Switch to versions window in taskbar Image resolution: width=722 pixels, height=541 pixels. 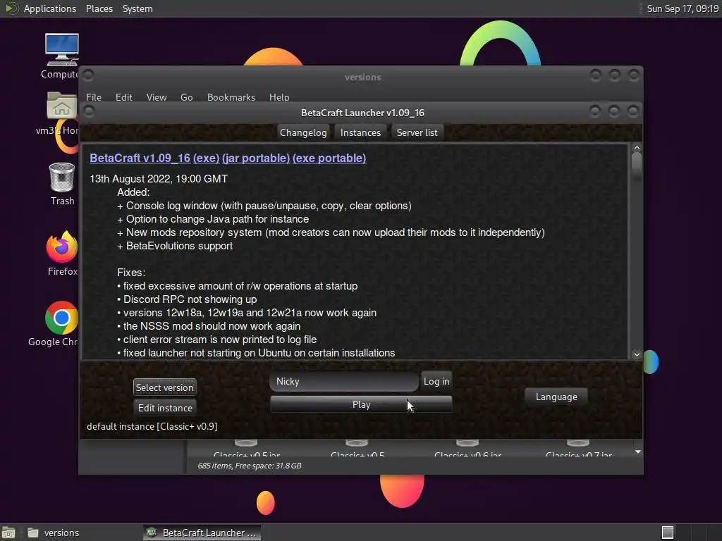coord(53,533)
